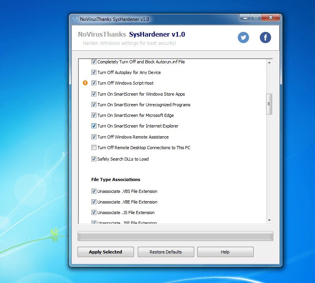Viewport: 315px width, 283px height.
Task: Toggle SmartScreen for Internet Explorer
Action: 94,126
